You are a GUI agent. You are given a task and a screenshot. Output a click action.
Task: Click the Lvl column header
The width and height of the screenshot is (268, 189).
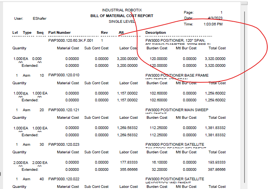(15, 33)
